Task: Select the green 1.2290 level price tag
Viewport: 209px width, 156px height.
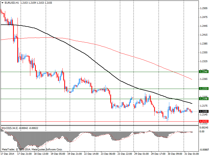Action: click(204, 72)
